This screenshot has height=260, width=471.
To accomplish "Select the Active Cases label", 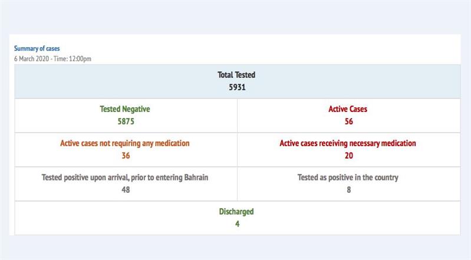I will [348, 110].
